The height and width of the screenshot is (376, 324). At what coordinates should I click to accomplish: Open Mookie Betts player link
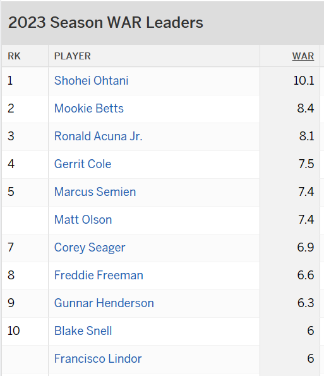[89, 109]
